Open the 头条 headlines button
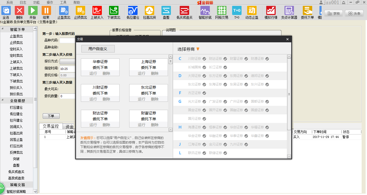Screen dimensions: 367x195 click(354, 13)
